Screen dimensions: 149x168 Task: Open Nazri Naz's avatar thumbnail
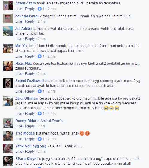pos(8,66)
